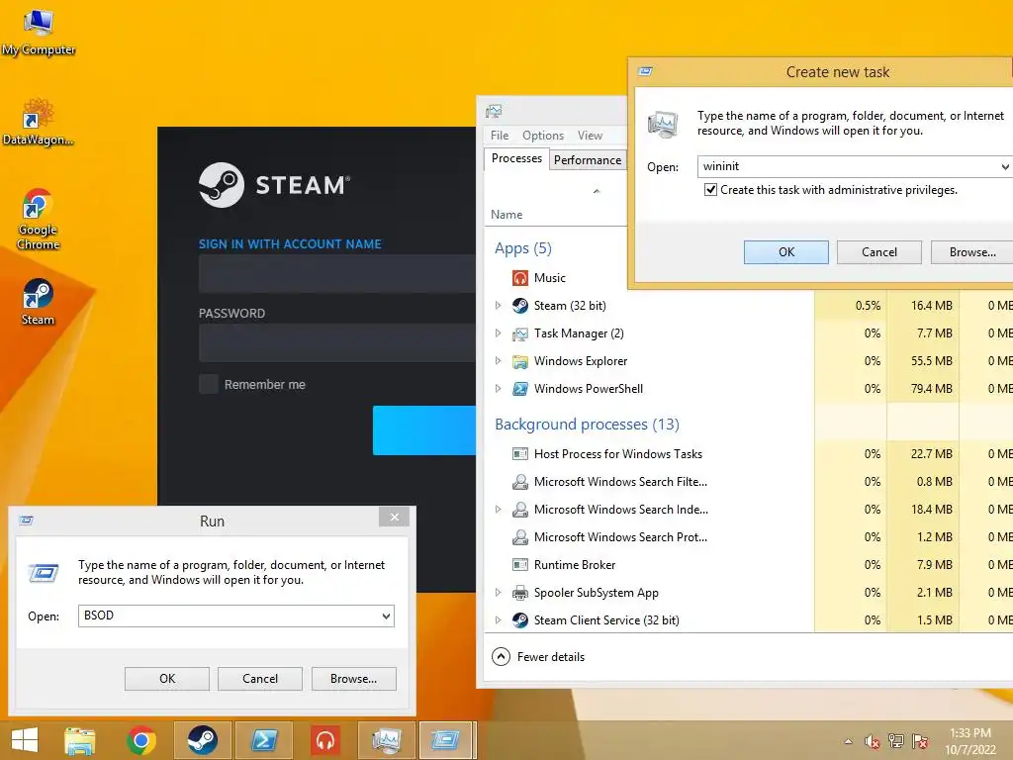Click Browse in Create new task
The height and width of the screenshot is (760, 1013).
point(972,252)
